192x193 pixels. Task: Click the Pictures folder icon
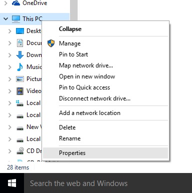tap(20, 79)
